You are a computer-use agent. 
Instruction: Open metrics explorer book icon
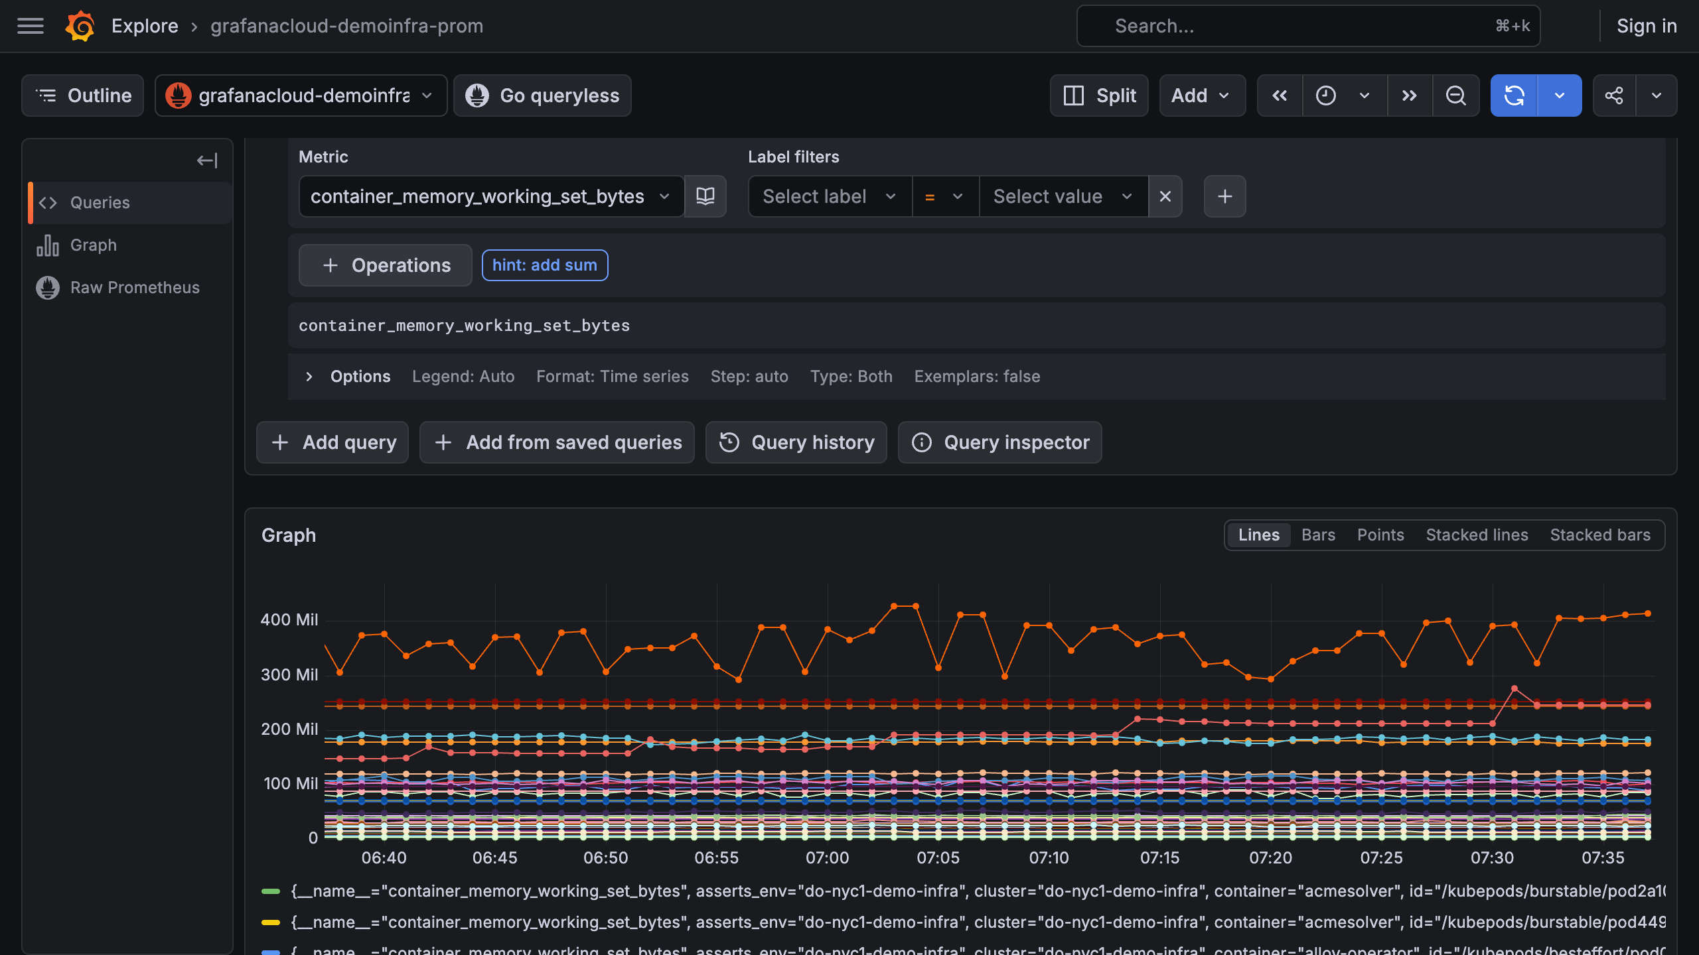click(705, 196)
